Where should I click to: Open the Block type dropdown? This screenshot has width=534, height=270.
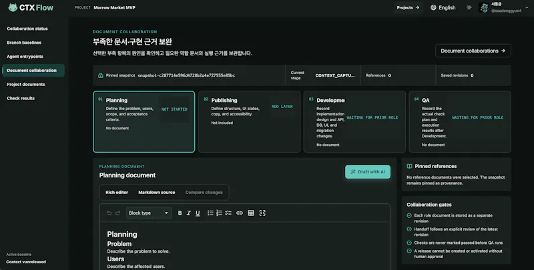click(148, 213)
